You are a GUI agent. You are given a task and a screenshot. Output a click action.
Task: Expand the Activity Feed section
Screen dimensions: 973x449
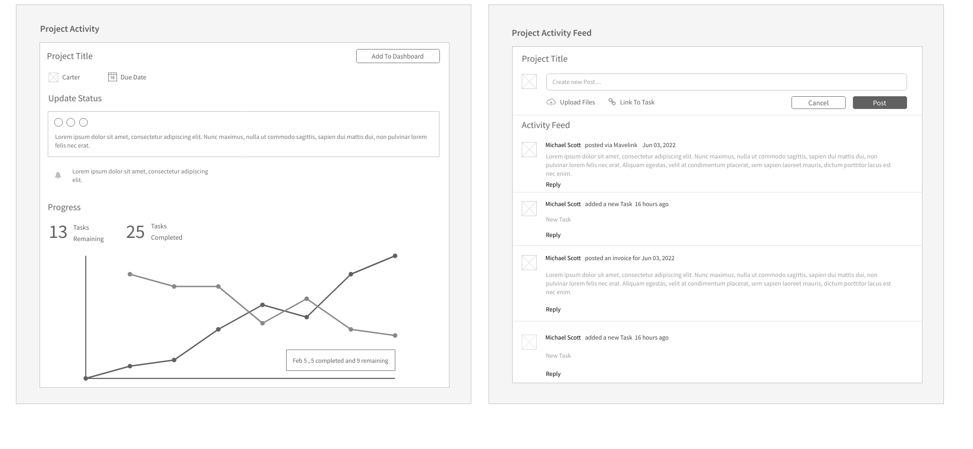pyautogui.click(x=546, y=125)
